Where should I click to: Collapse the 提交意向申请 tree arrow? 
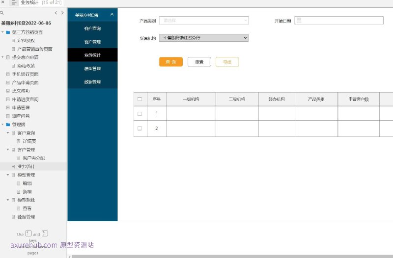pos(2,57)
